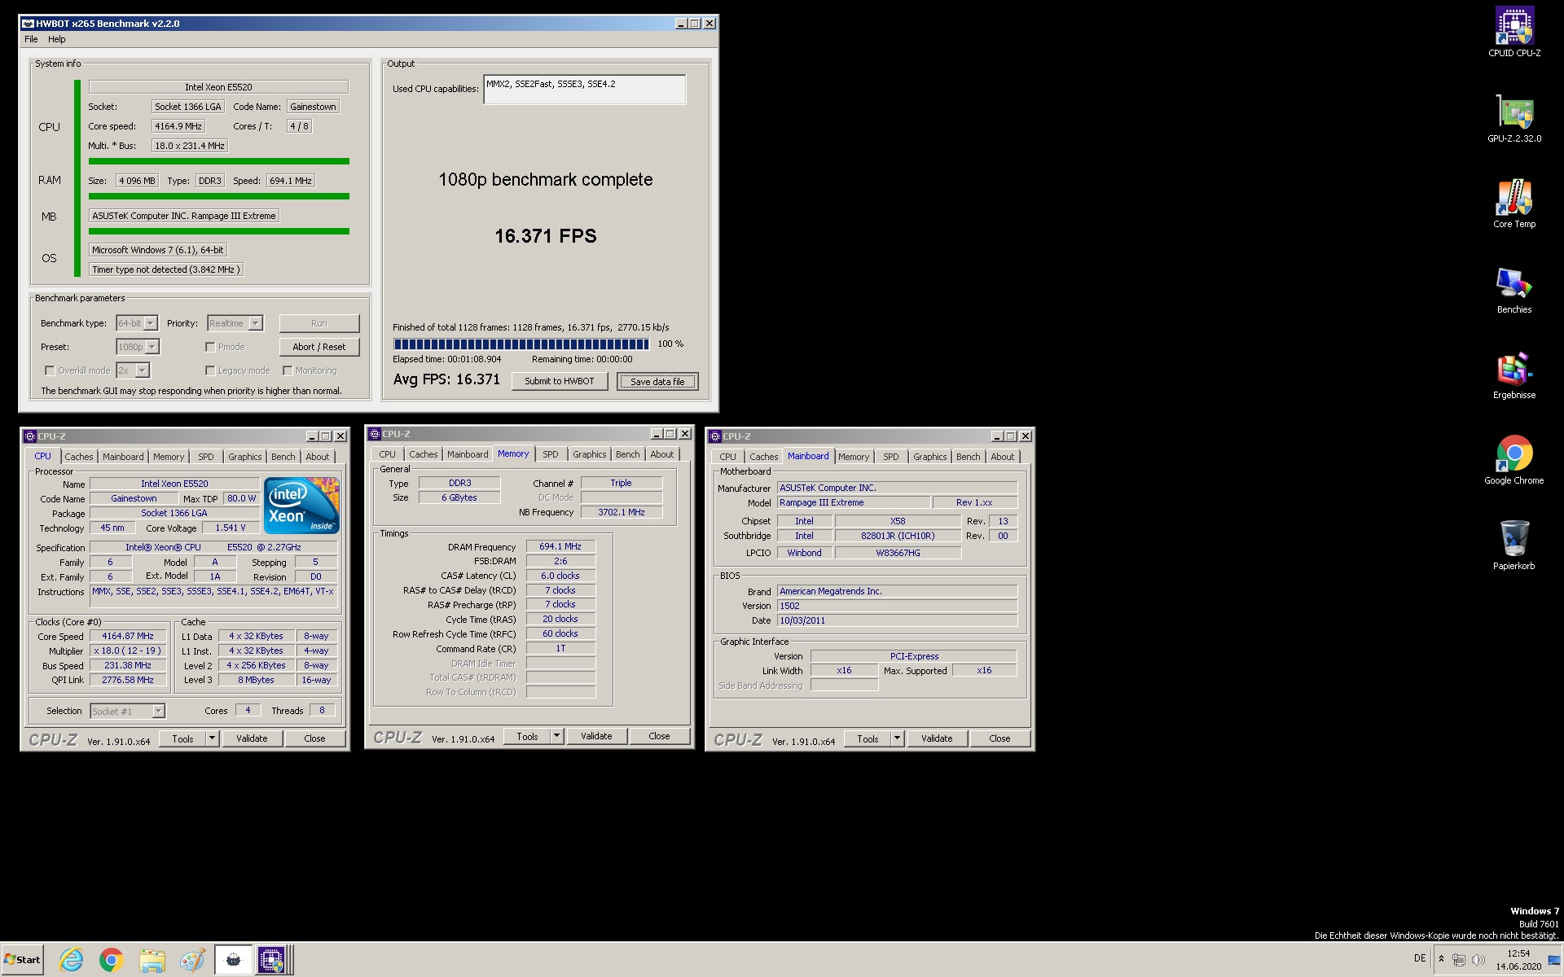The width and height of the screenshot is (1564, 977).
Task: Toggle the Overkill mode checkbox
Action: 50,370
